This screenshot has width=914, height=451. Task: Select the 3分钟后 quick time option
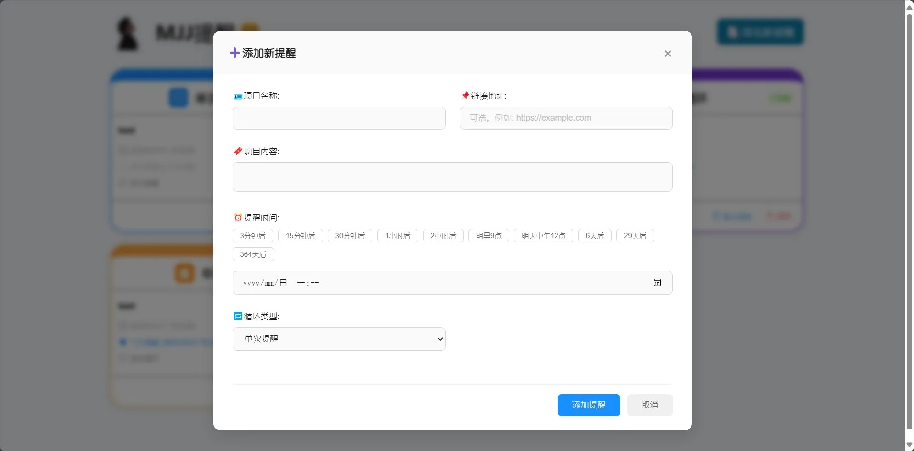(x=253, y=236)
